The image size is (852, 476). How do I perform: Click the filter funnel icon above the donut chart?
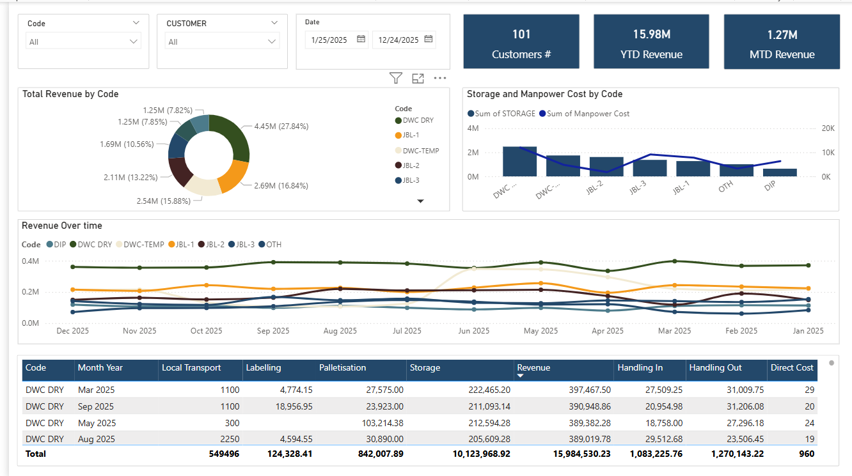tap(395, 78)
